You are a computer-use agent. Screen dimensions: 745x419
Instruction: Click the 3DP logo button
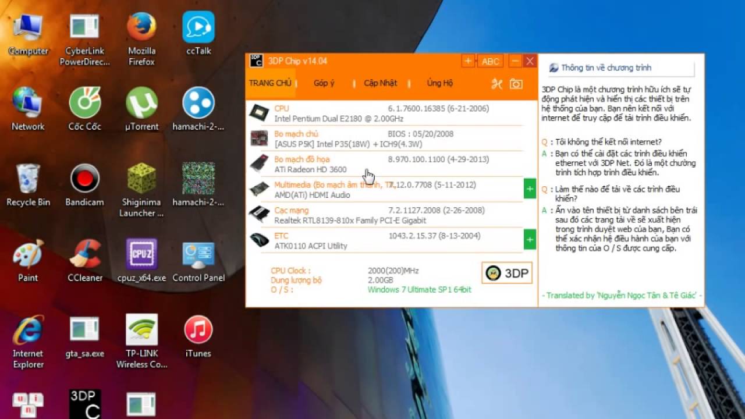[x=507, y=273]
